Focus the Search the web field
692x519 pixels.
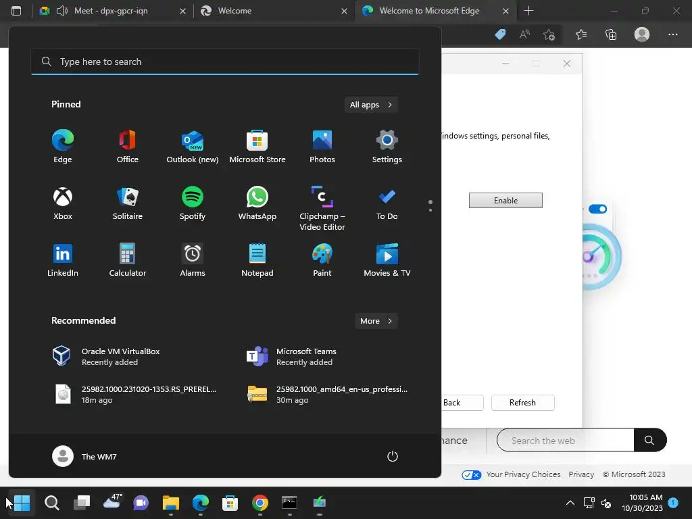[566, 441]
